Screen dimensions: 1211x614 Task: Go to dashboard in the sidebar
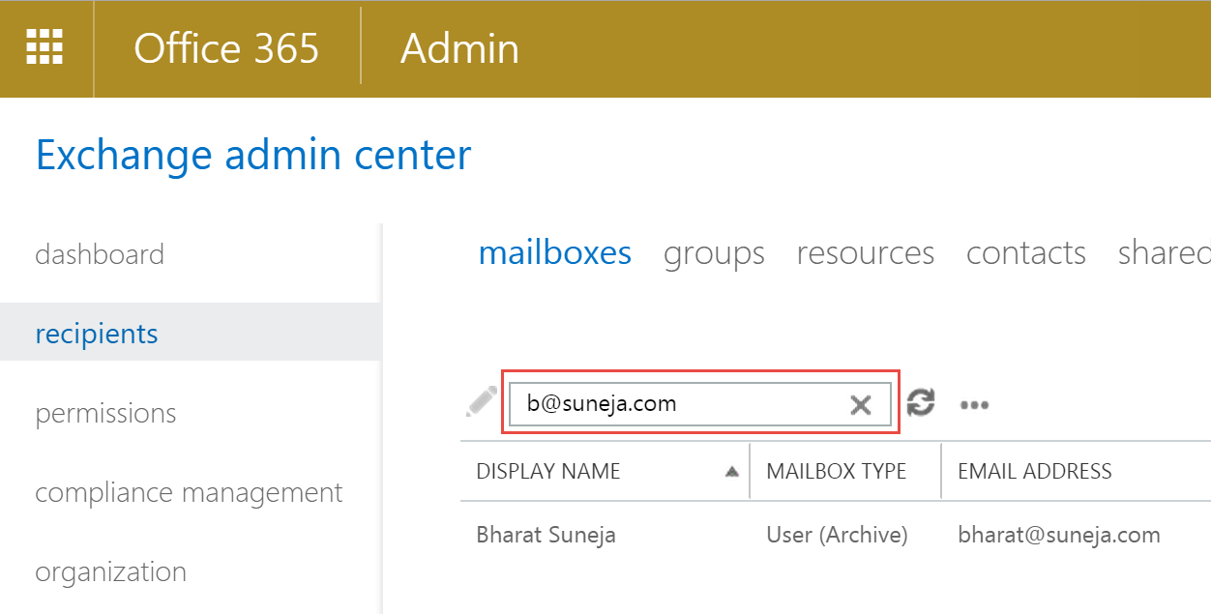pyautogui.click(x=100, y=254)
